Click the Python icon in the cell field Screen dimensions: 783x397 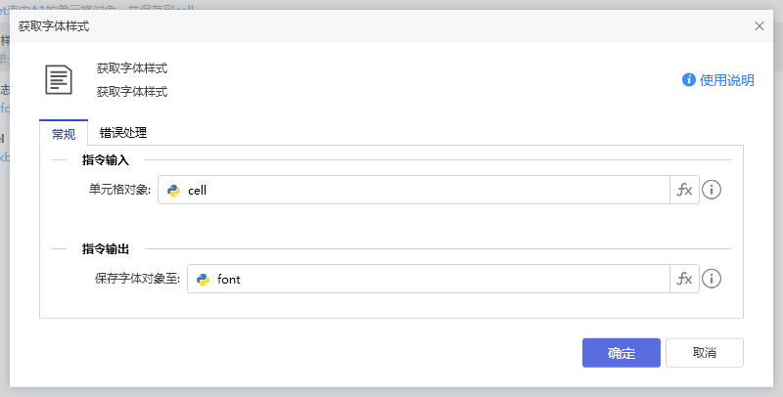[174, 191]
